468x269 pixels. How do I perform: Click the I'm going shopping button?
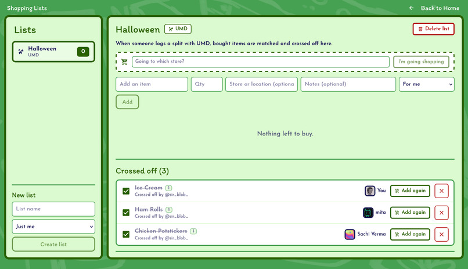point(421,62)
